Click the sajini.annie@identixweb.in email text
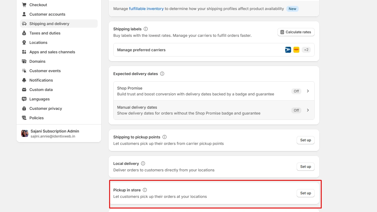This screenshot has width=377, height=212. pos(53,136)
